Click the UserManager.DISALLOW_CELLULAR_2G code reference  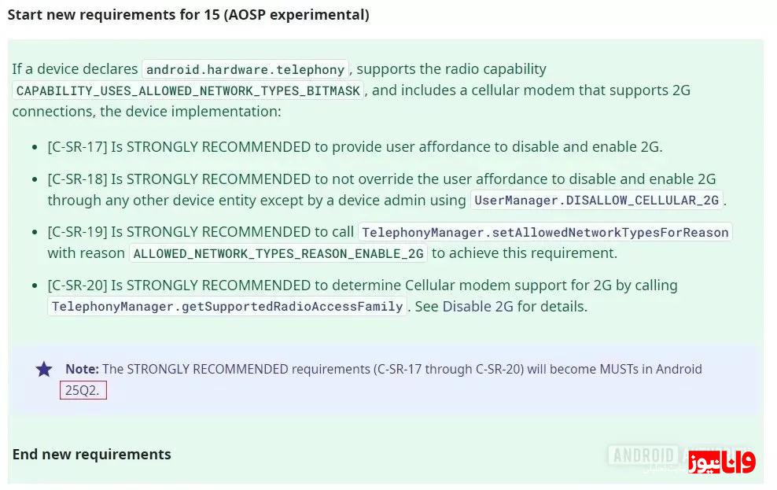click(x=596, y=201)
